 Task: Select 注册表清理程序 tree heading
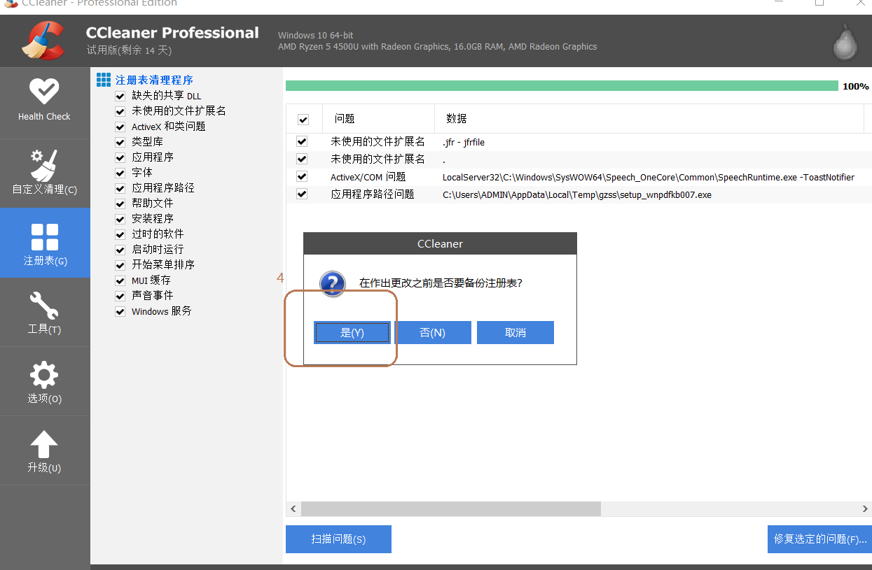(x=154, y=80)
